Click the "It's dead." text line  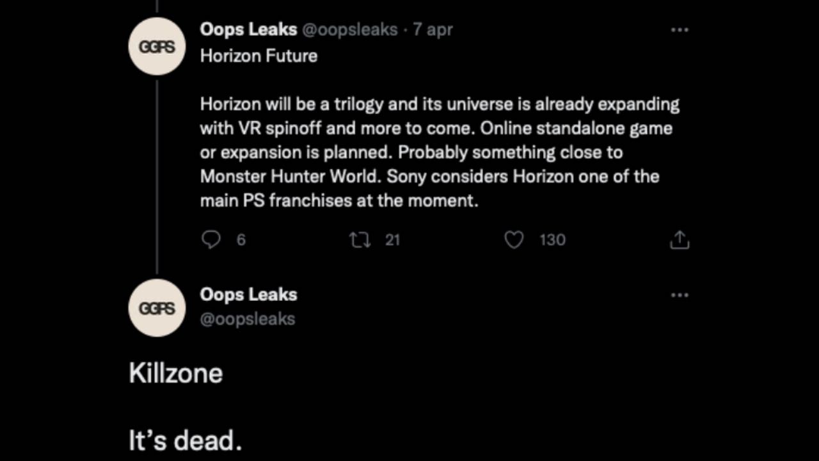186,441
